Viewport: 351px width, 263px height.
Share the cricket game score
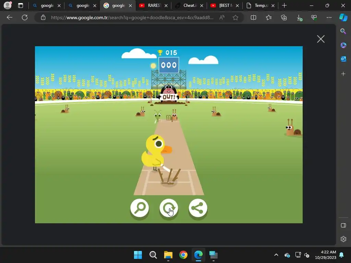pos(198,208)
